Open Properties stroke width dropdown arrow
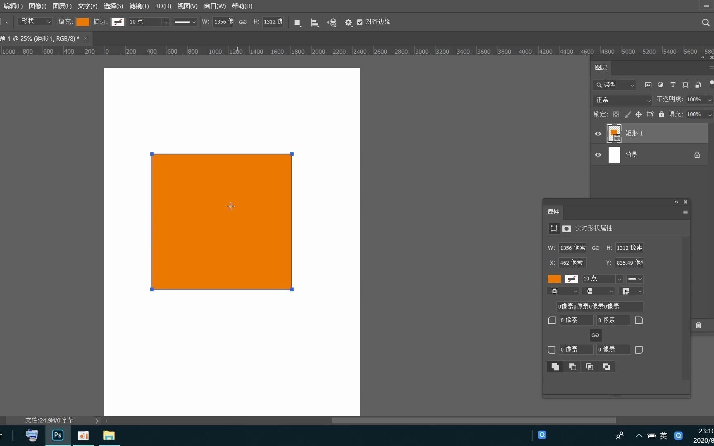This screenshot has height=446, width=714. [x=619, y=279]
